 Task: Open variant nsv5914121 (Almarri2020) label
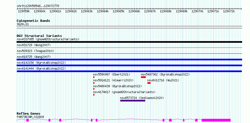click(x=113, y=80)
